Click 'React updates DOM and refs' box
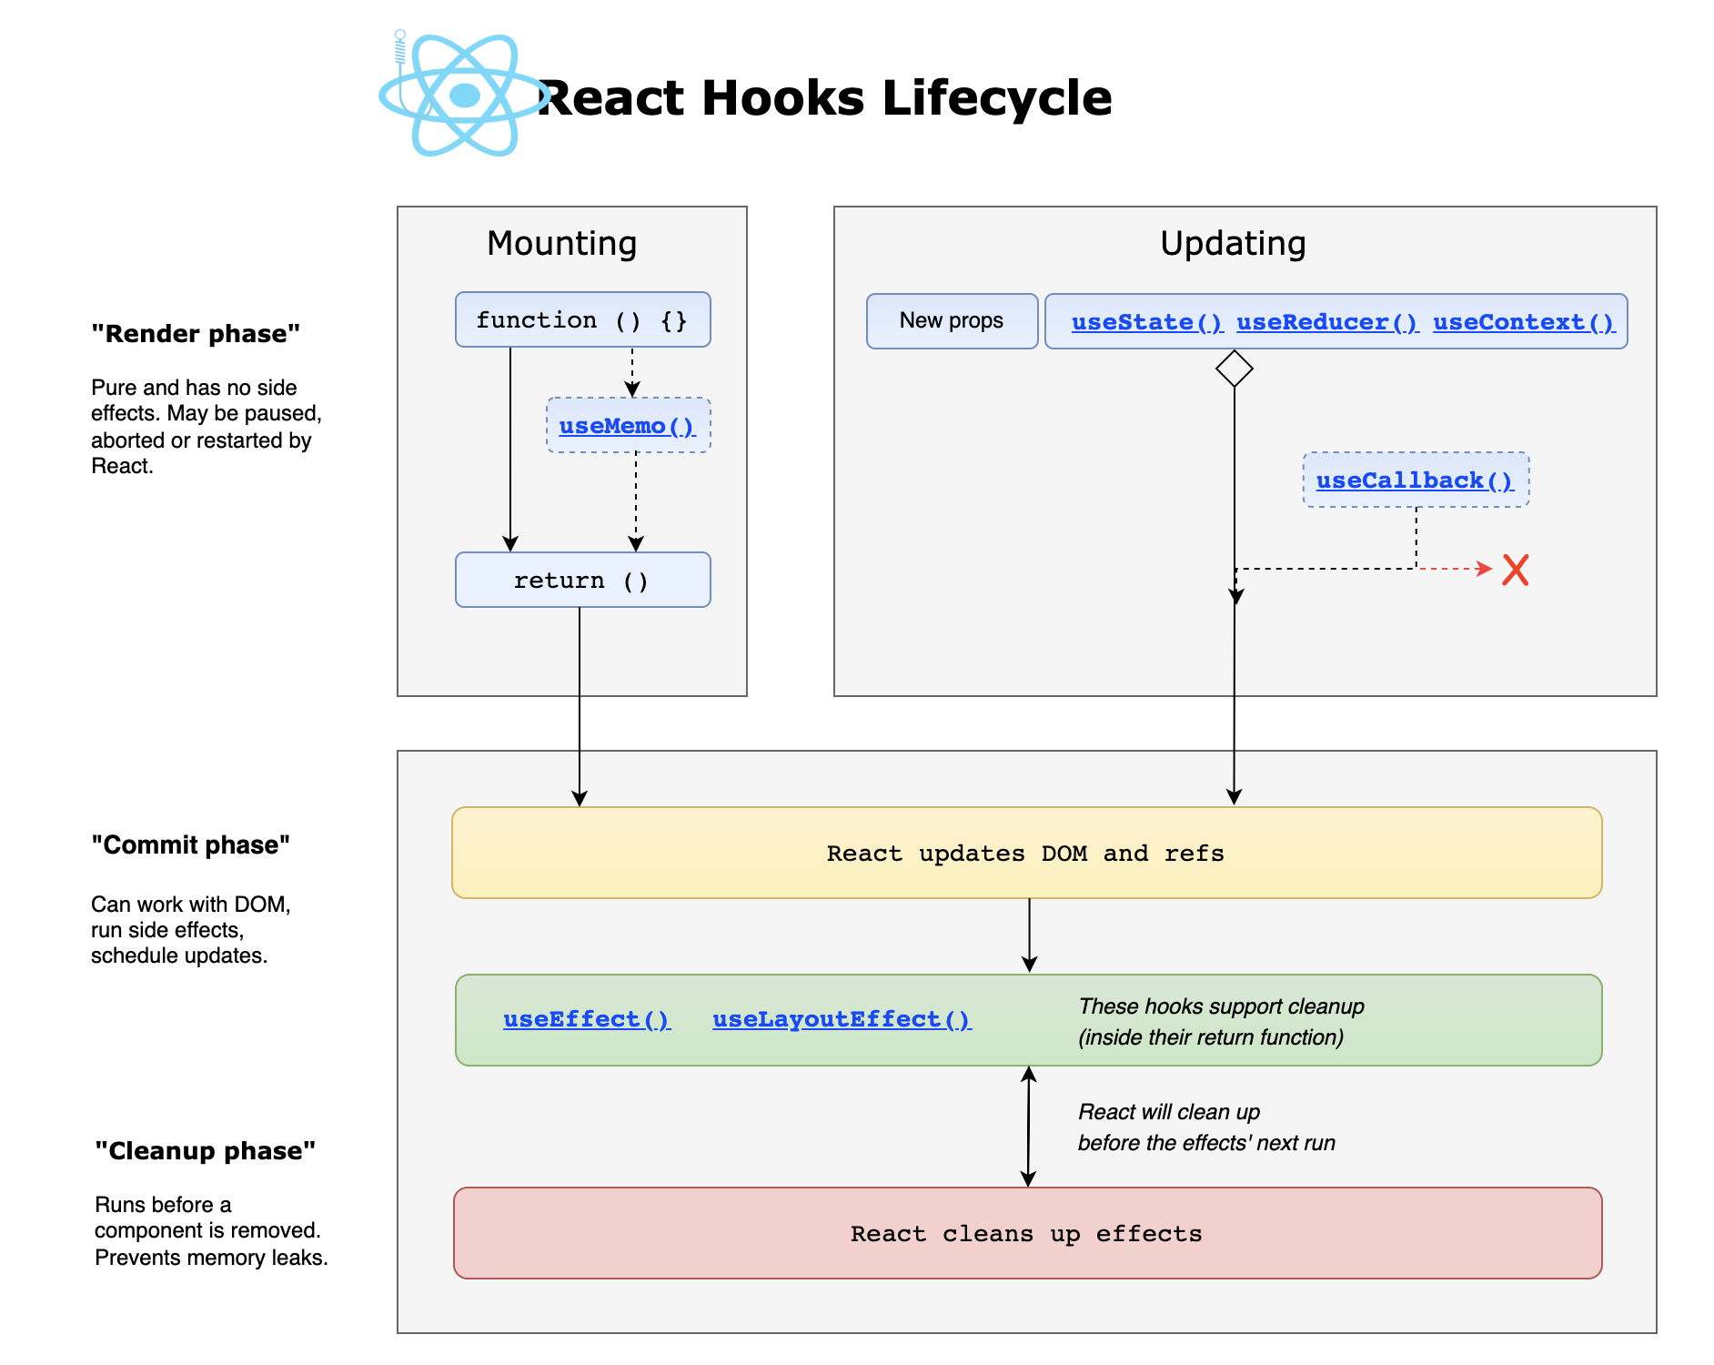Image resolution: width=1714 pixels, height=1365 pixels. pos(1027,853)
